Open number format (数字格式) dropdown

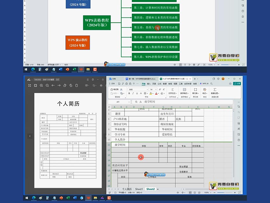[x=184, y=91]
